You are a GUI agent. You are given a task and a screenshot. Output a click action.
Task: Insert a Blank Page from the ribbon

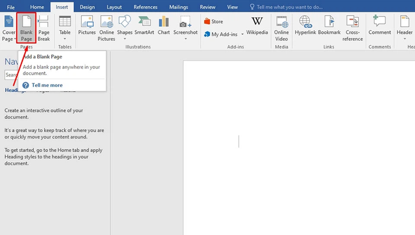(x=26, y=28)
